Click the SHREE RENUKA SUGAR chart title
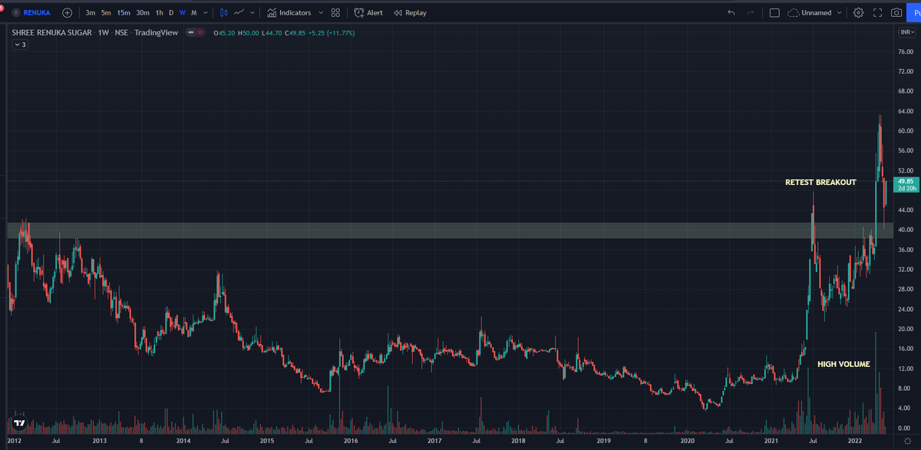Image resolution: width=921 pixels, height=450 pixels. pos(53,33)
